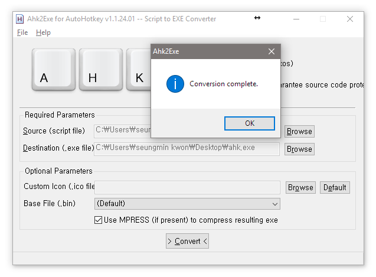Confirm the Conversion complete dialog with OK
376x277 pixels.
coord(249,123)
